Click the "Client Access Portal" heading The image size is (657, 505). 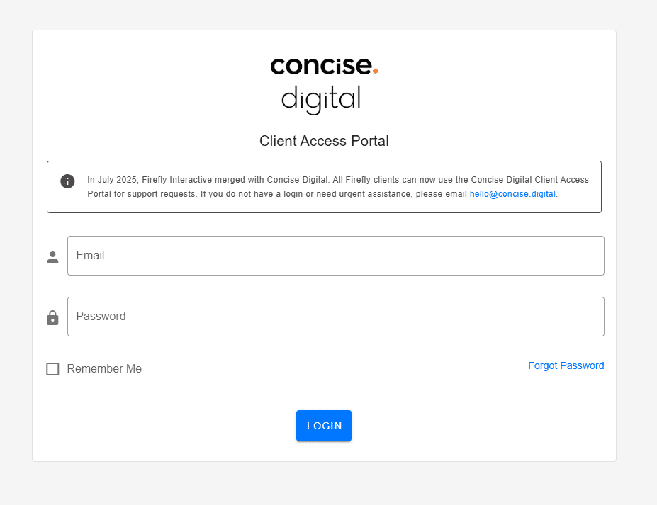(324, 141)
